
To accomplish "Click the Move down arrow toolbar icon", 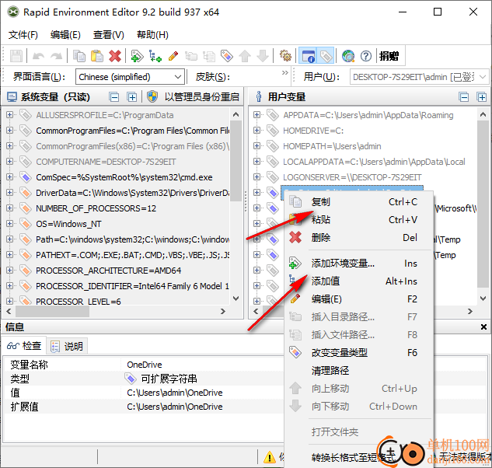I will pyautogui.click(x=263, y=56).
